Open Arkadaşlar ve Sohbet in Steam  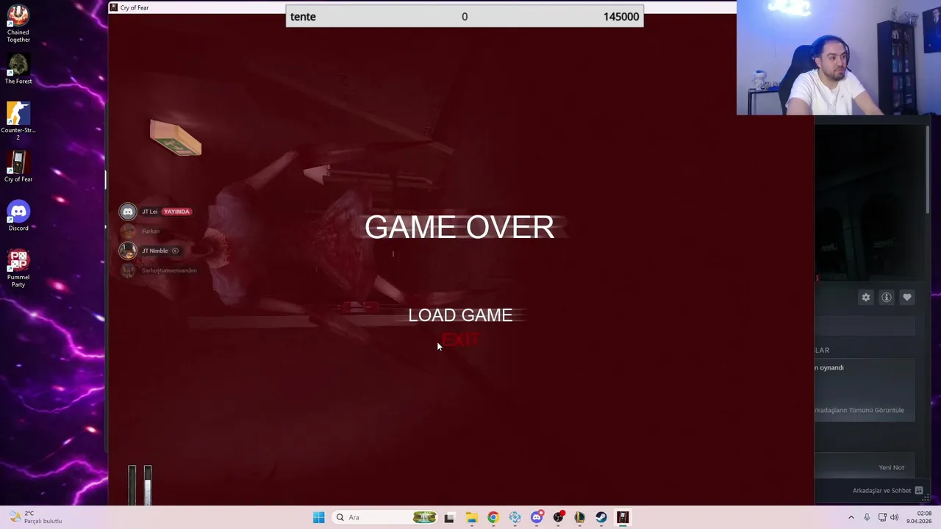(x=881, y=491)
